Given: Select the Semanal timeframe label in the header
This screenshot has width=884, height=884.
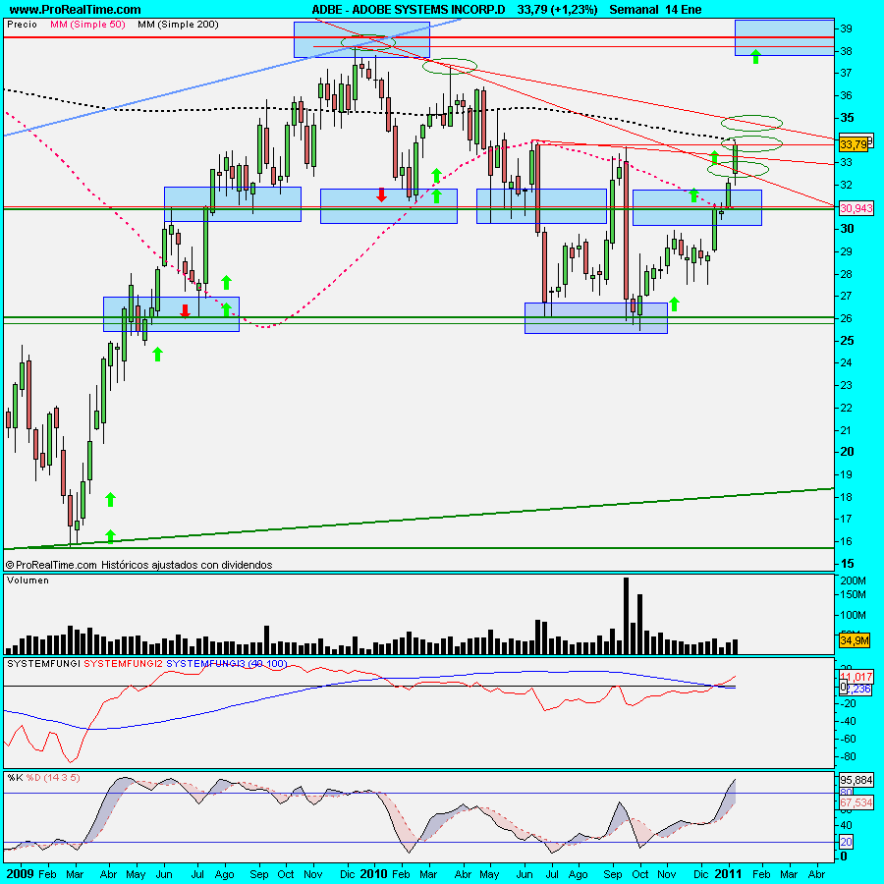Looking at the screenshot, I should pos(634,10).
